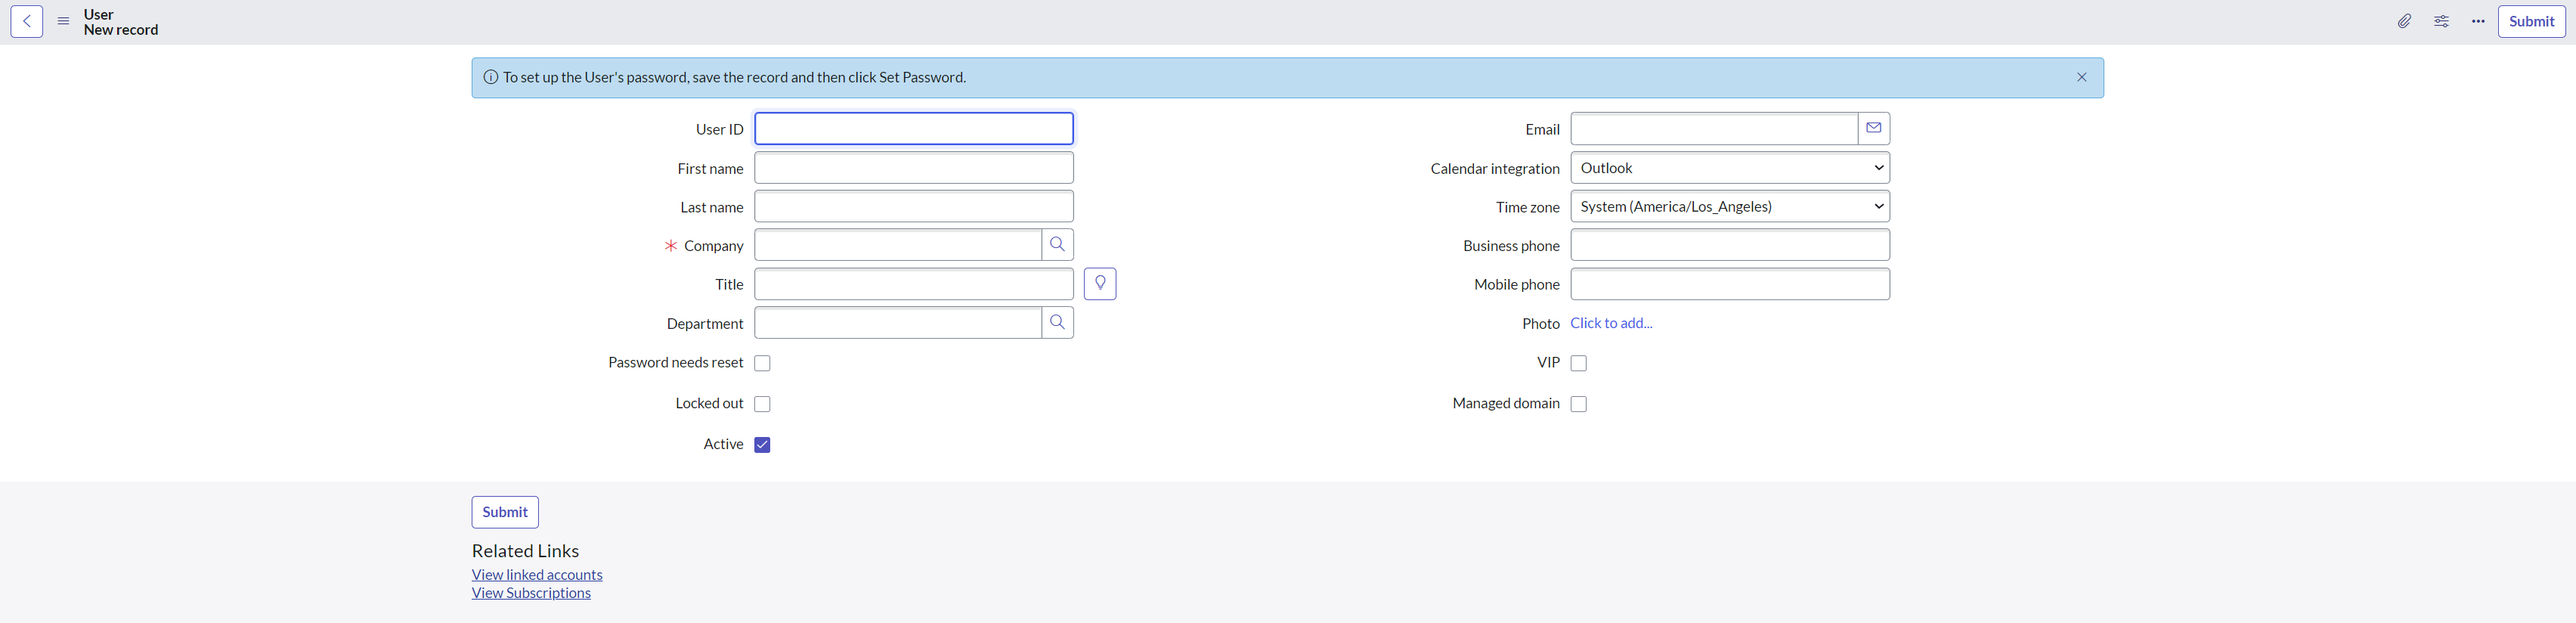This screenshot has width=2576, height=623.
Task: Open the personalize form settings icon
Action: [x=2441, y=22]
